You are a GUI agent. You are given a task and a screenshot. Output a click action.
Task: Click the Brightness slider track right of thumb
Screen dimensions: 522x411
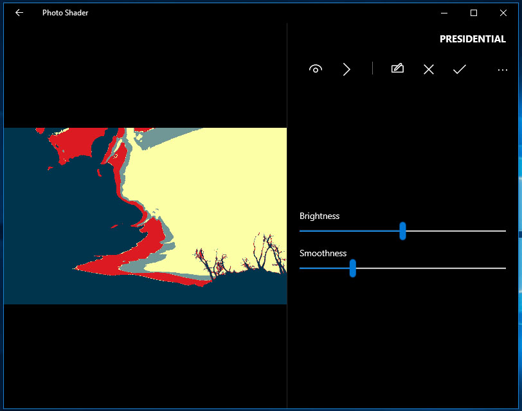[x=456, y=231]
